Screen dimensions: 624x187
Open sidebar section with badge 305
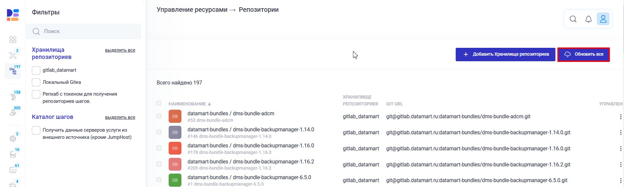(13, 112)
